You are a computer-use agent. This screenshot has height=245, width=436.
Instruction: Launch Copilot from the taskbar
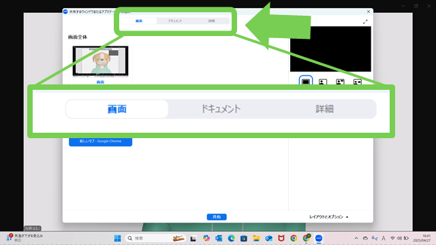[x=206, y=238]
